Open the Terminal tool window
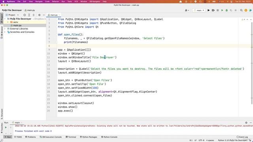The width and height of the screenshot is (253, 142). pos(71,137)
